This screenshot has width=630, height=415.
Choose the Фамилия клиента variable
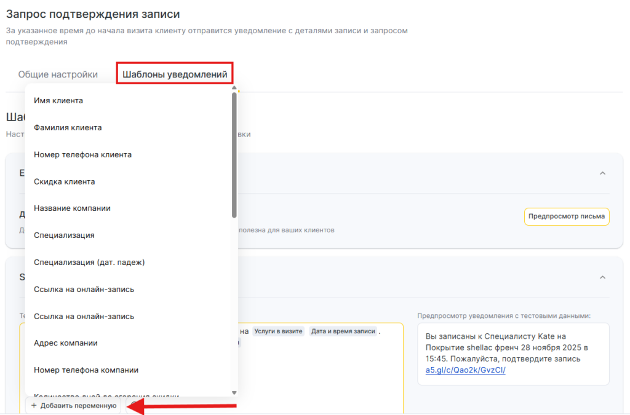pyautogui.click(x=68, y=127)
